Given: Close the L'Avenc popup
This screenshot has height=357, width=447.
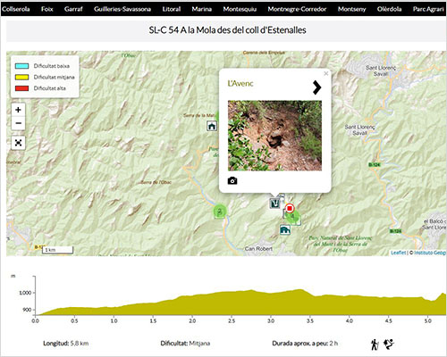Looking at the screenshot, I should [326, 73].
